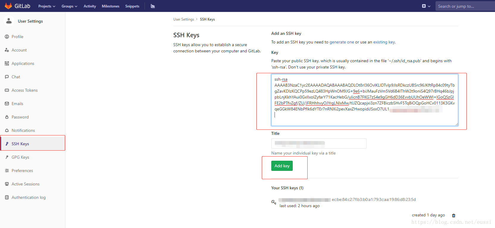
Task: Click the 'Your SSH keys (1)' heading
Action: [x=287, y=188]
